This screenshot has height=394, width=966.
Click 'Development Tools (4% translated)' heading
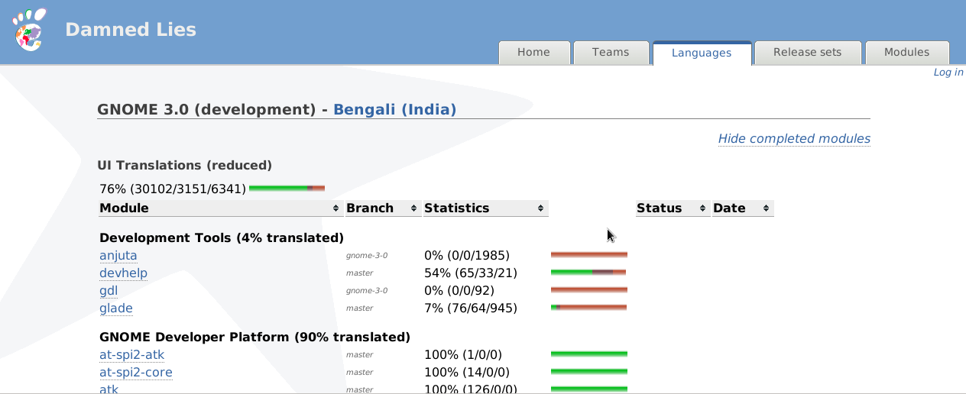[x=222, y=237]
